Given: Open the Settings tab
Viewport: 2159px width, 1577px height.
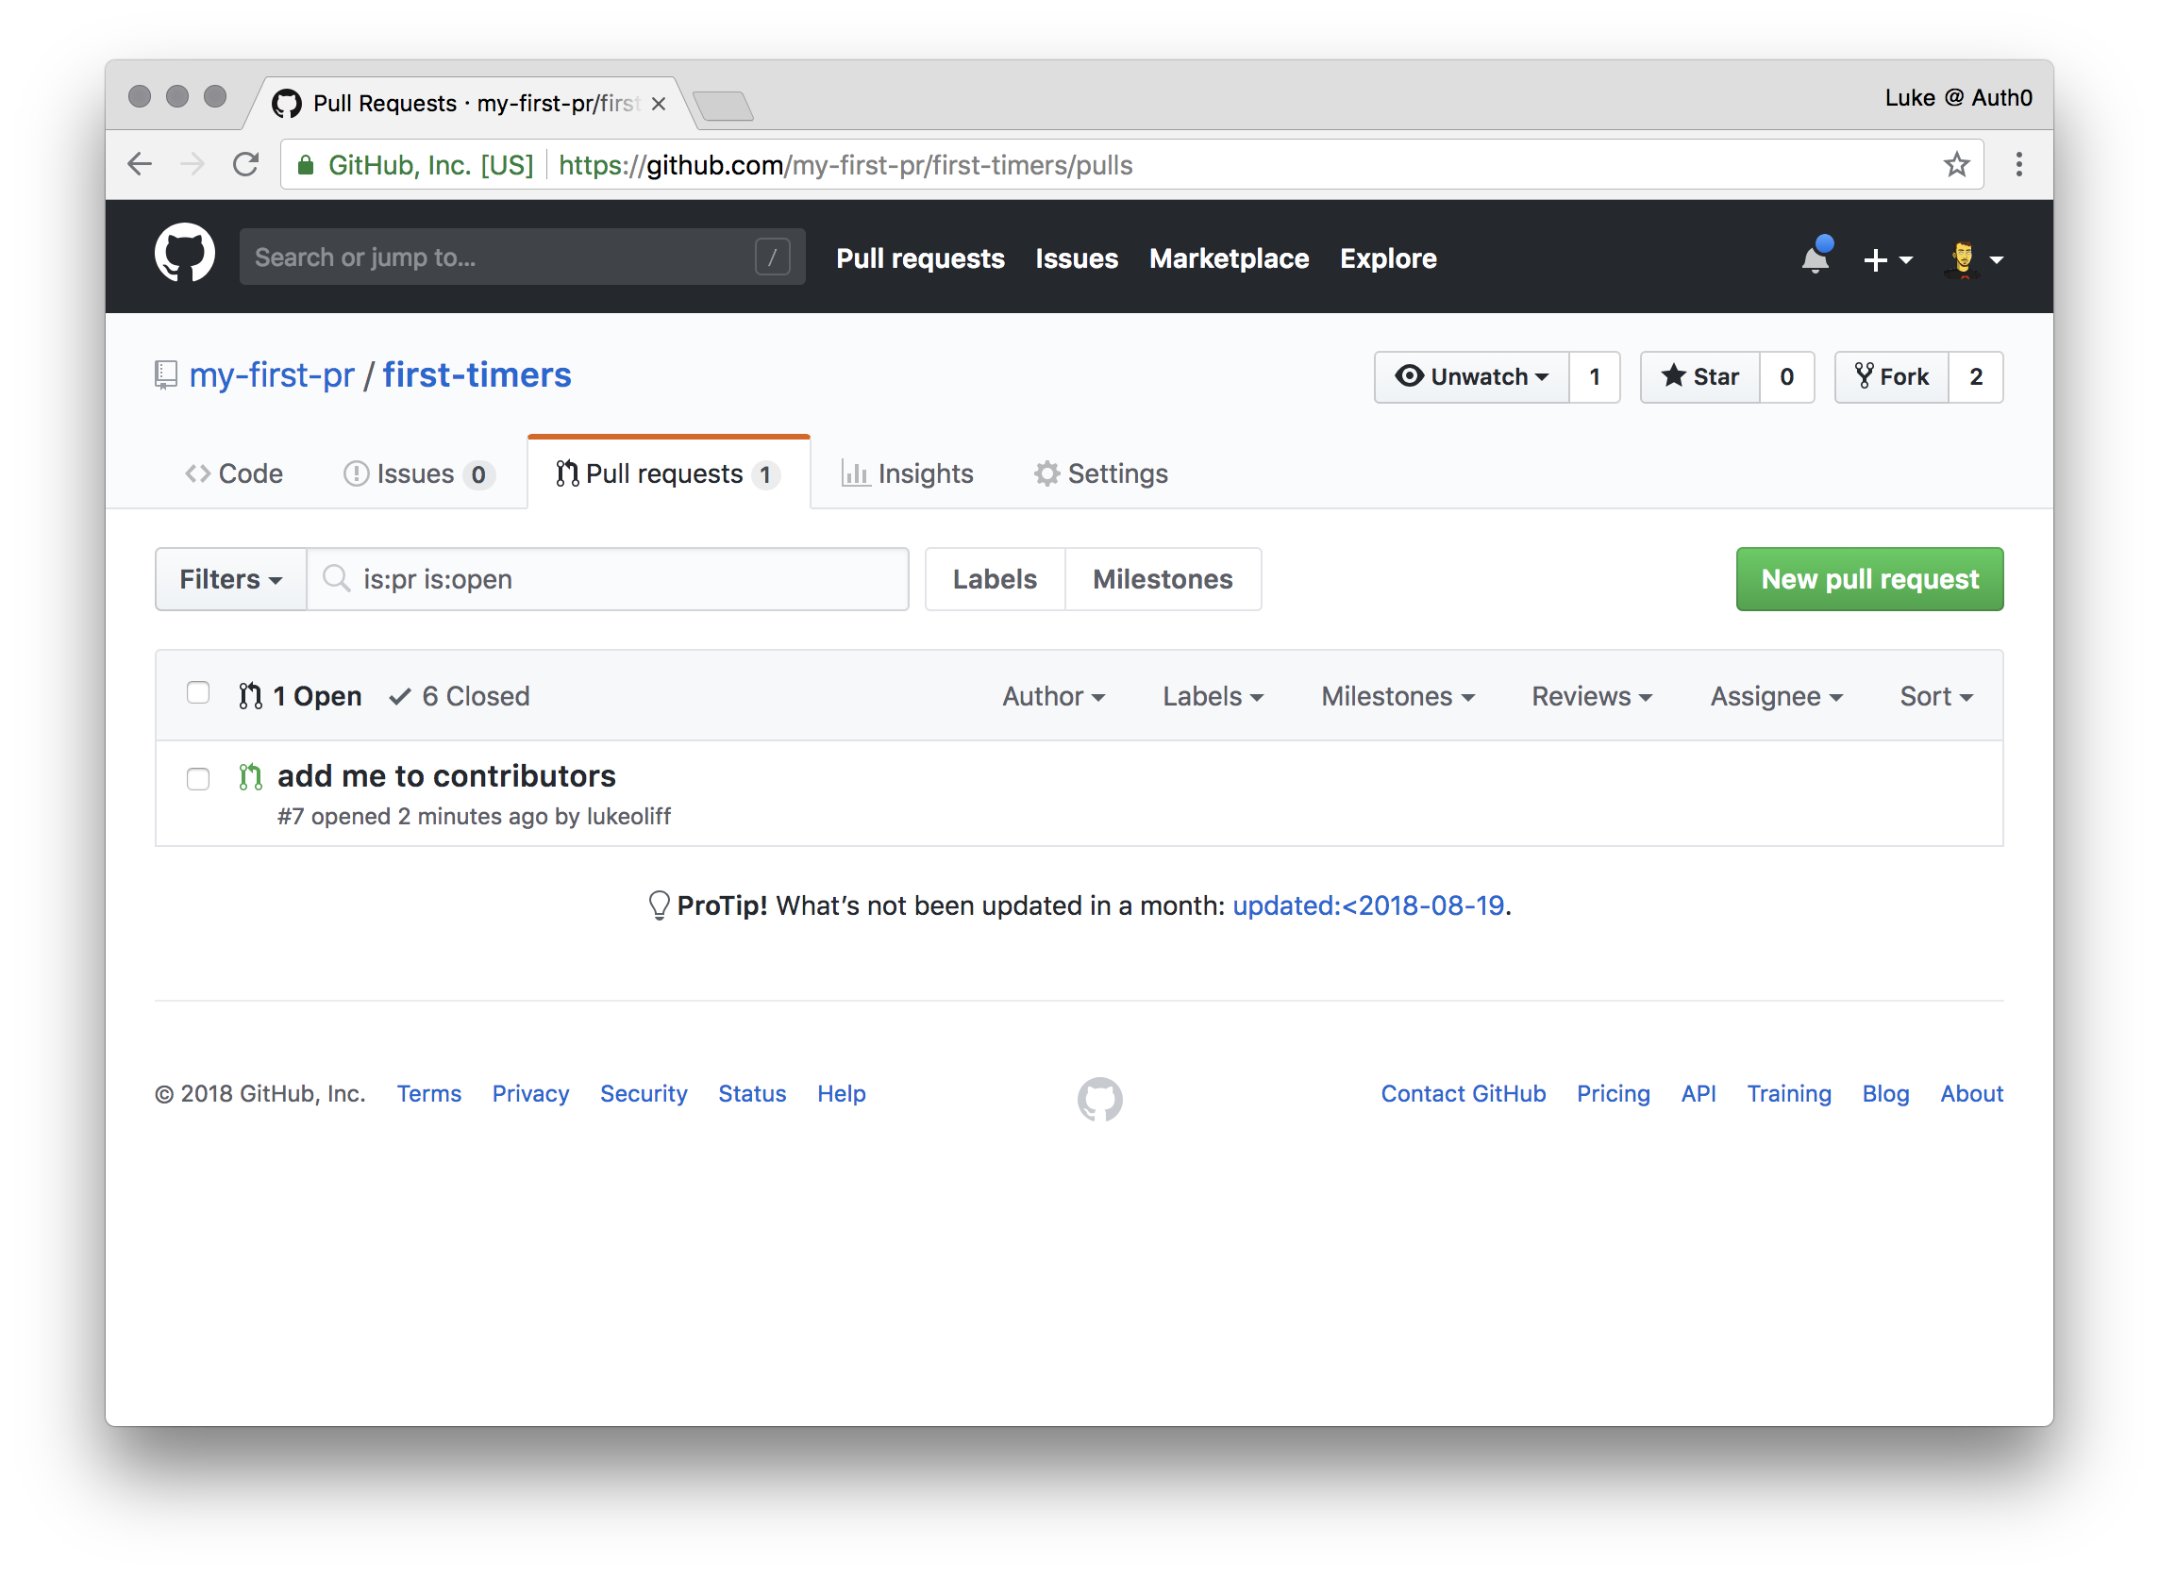Looking at the screenshot, I should [x=1101, y=473].
